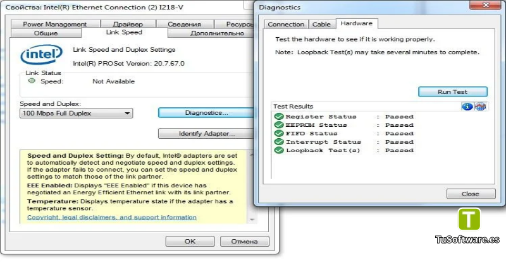Select the 'Interrupt Status : Passed' result row
This screenshot has width=506, height=265.
[344, 142]
